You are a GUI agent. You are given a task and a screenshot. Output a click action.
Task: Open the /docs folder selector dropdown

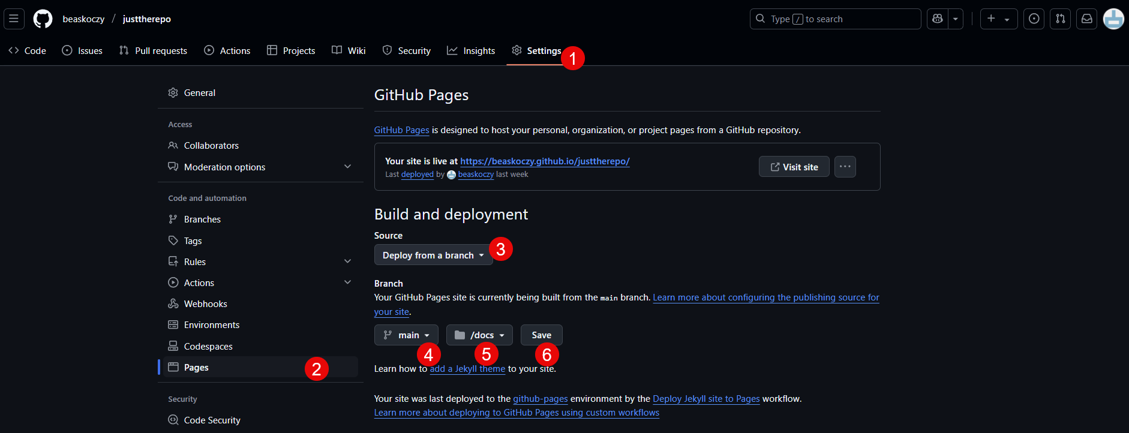coord(479,335)
